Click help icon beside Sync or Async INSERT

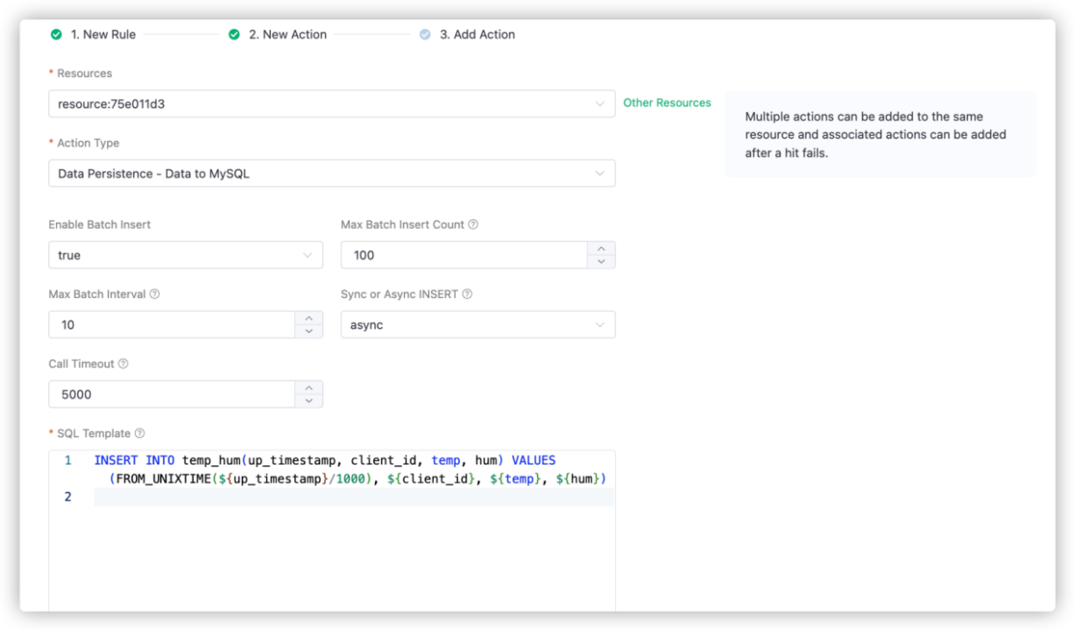467,294
